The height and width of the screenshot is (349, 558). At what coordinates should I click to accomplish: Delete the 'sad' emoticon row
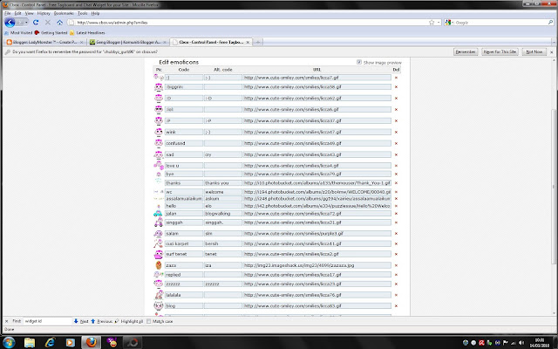(x=396, y=155)
